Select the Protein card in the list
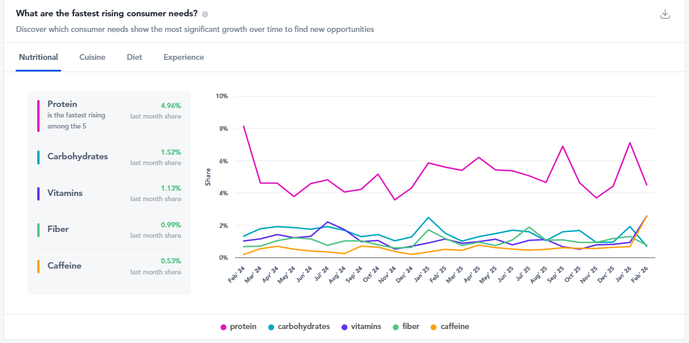This screenshot has width=689, height=343. (109, 115)
